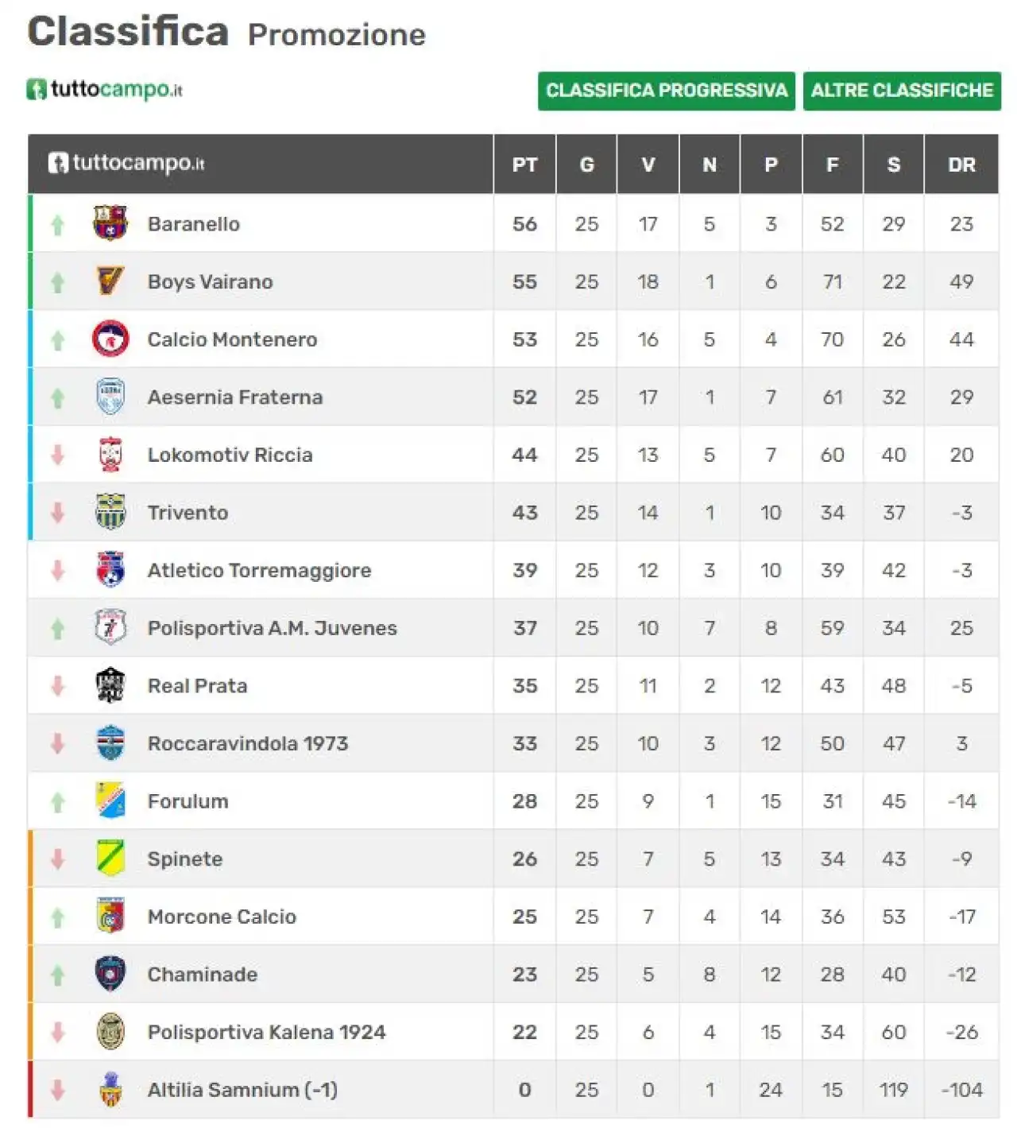Click the Chaminade team crest icon

point(110,974)
